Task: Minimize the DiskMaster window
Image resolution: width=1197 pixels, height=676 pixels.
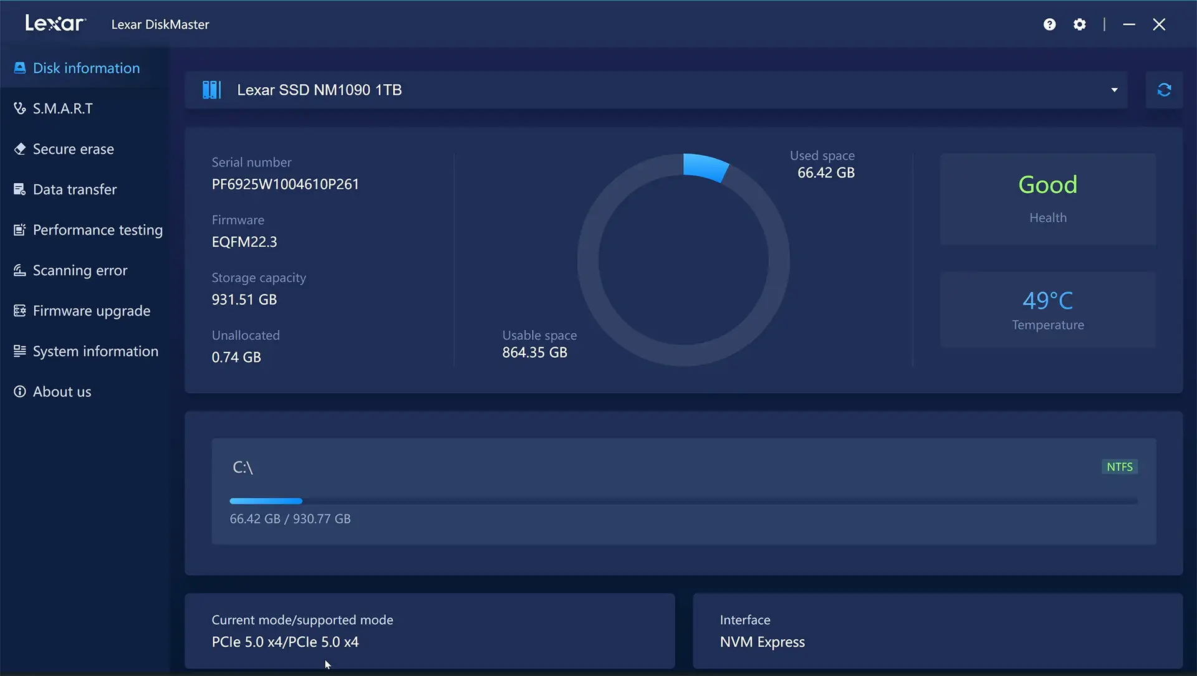Action: pyautogui.click(x=1129, y=24)
